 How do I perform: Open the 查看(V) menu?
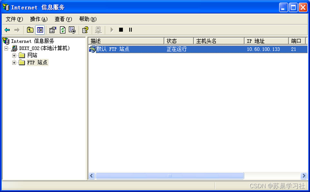pos(63,19)
